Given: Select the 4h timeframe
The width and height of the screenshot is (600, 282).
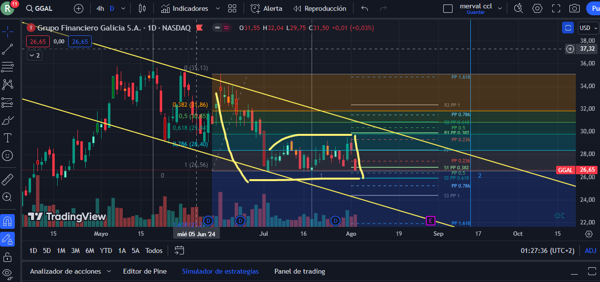Looking at the screenshot, I should point(101,8).
